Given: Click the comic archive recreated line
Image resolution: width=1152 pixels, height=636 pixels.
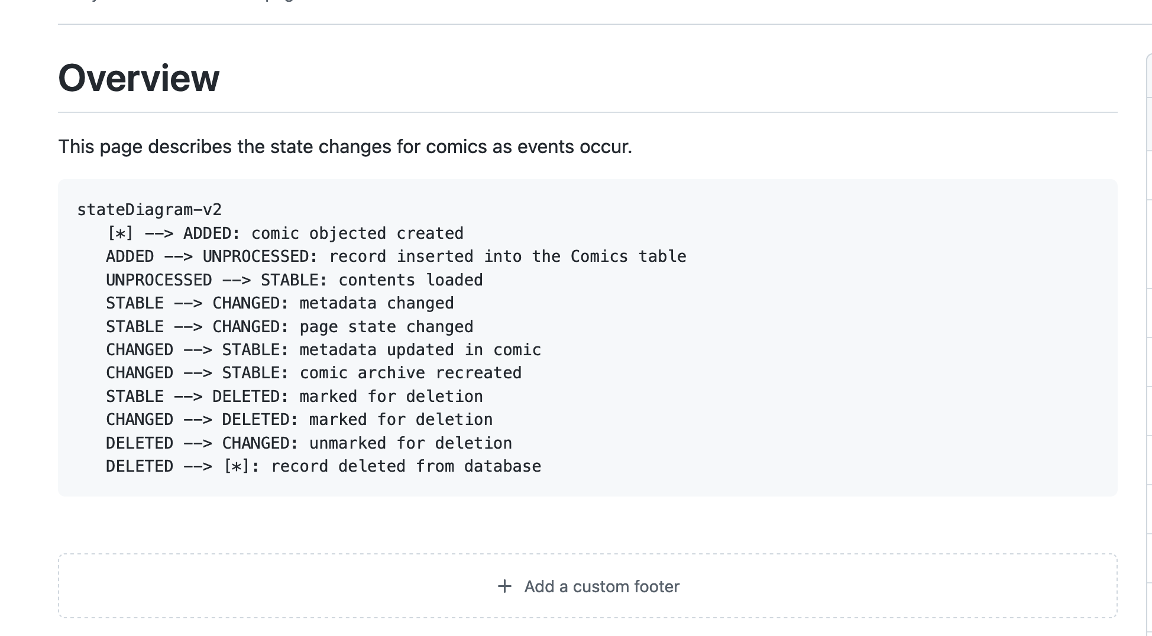Looking at the screenshot, I should 313,372.
